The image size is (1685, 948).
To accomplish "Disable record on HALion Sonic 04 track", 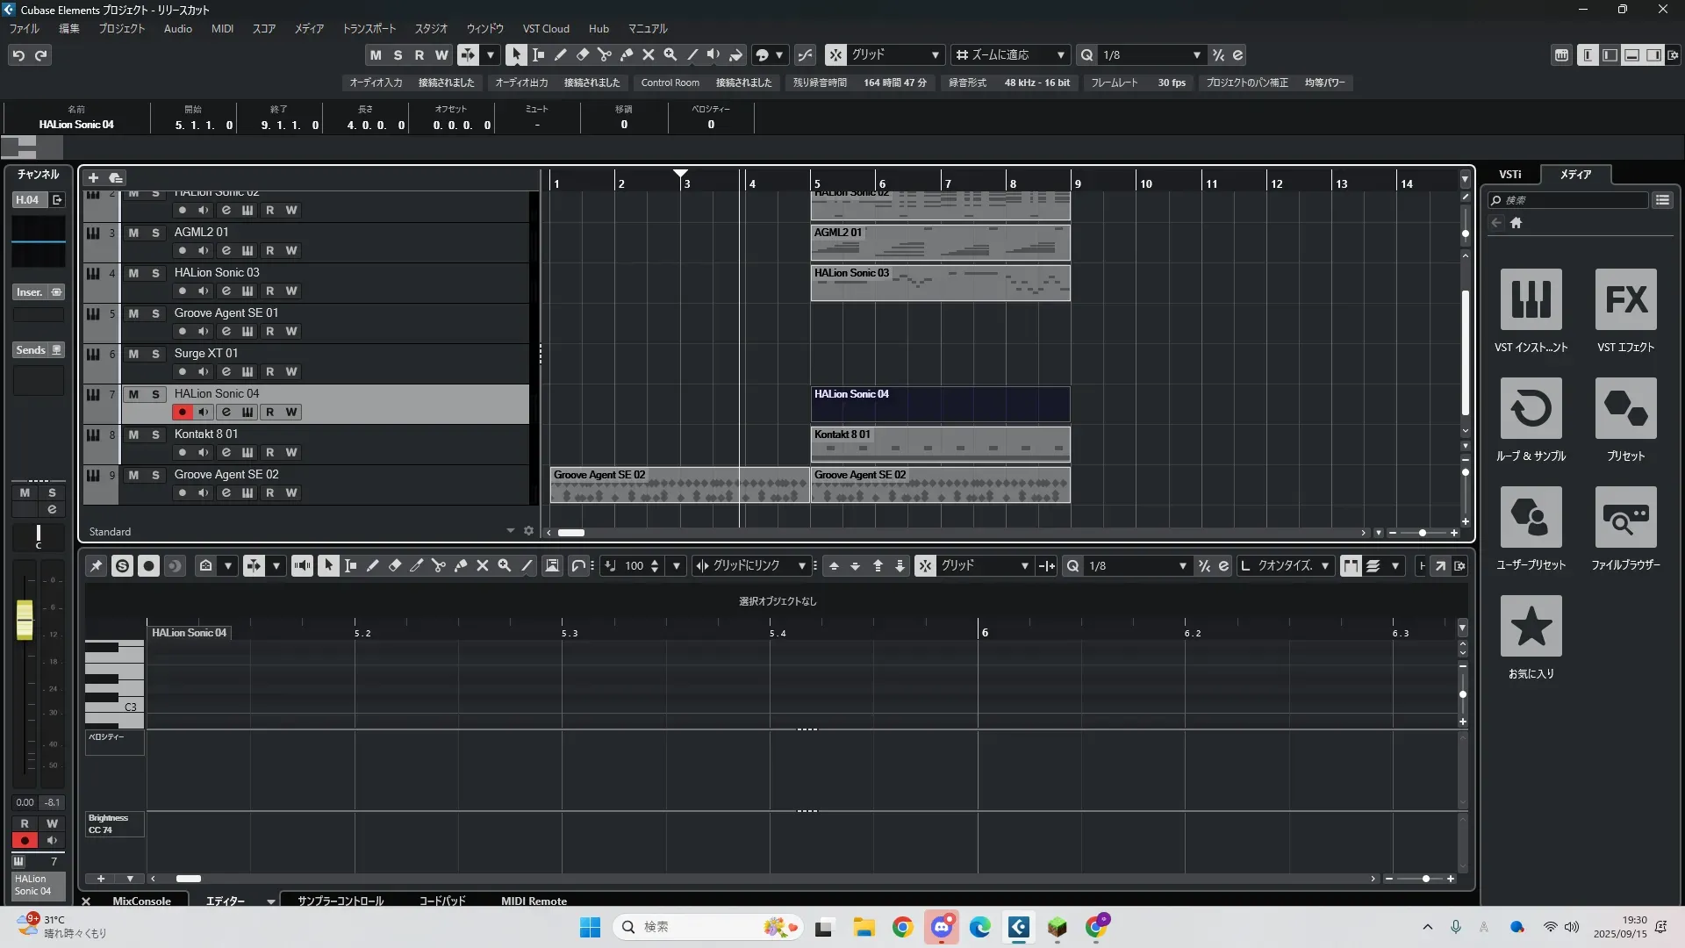I will pyautogui.click(x=182, y=412).
